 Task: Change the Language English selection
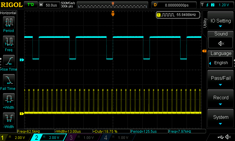coord(221,63)
